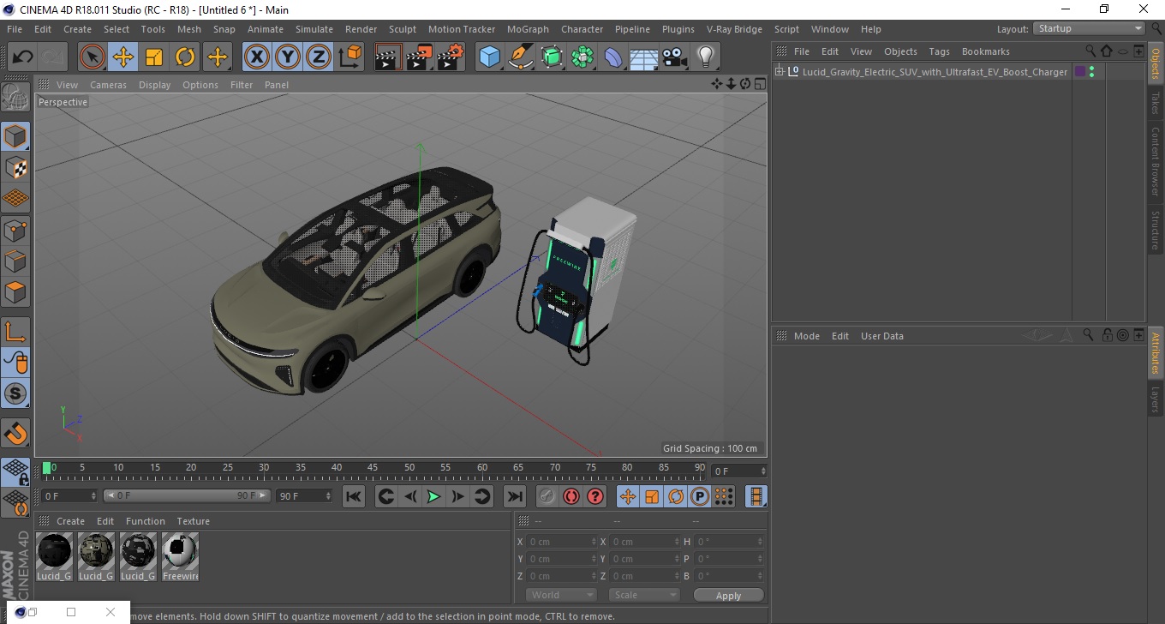Open the File menu
1165x624 pixels.
(x=15, y=29)
